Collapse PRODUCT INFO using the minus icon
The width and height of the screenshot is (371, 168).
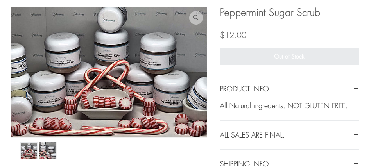(x=356, y=89)
